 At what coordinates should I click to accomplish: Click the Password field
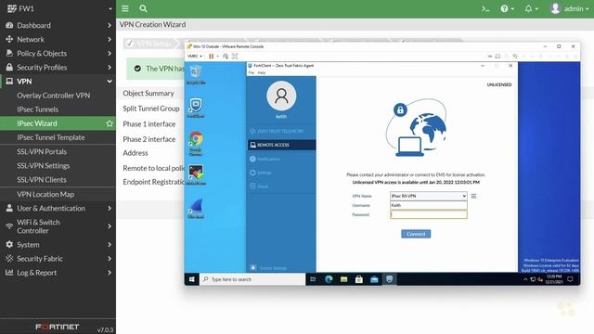(x=429, y=214)
